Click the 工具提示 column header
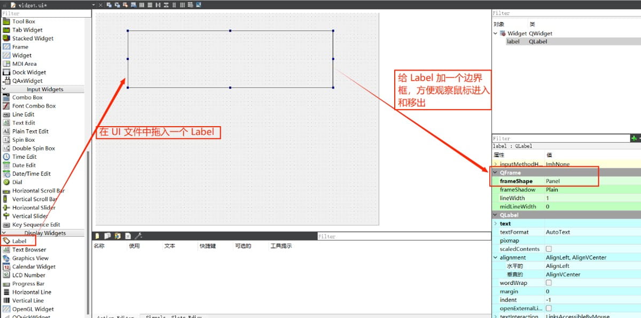 281,246
